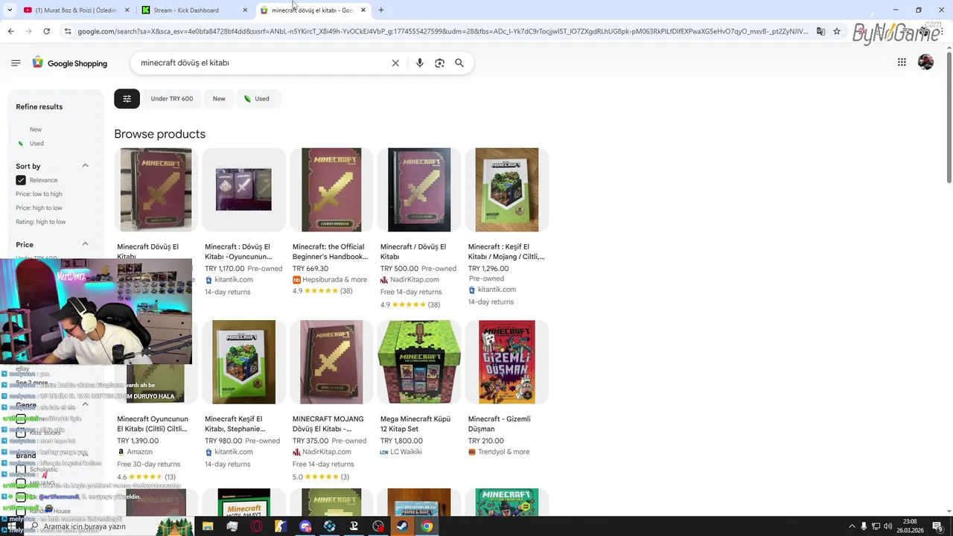This screenshot has height=536, width=953.
Task: Open the Windows notification center
Action: pyautogui.click(x=937, y=526)
